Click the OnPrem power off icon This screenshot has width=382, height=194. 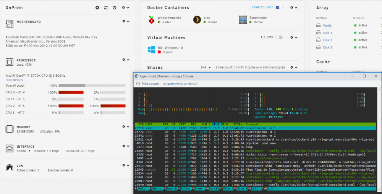click(x=114, y=8)
